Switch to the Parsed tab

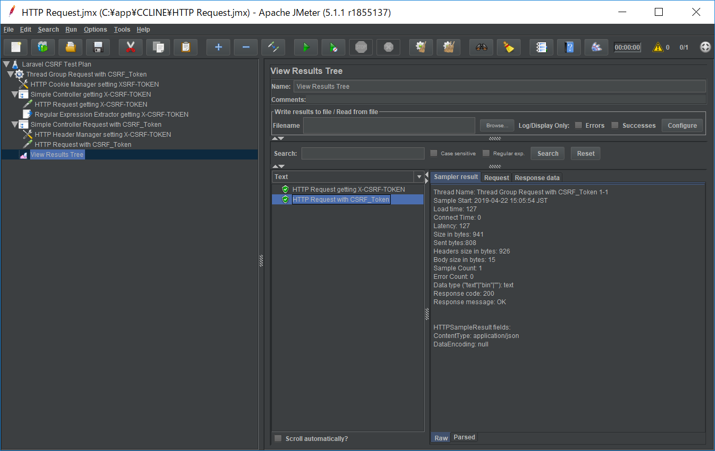click(x=464, y=437)
